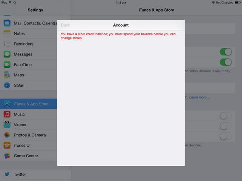Open Maps settings
This screenshot has height=181, width=242.
coord(29,75)
